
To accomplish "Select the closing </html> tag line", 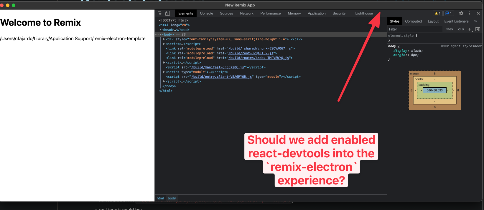I will 166,91.
